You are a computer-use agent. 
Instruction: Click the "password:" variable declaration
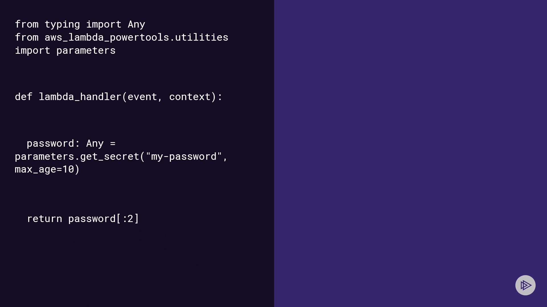pos(53,144)
